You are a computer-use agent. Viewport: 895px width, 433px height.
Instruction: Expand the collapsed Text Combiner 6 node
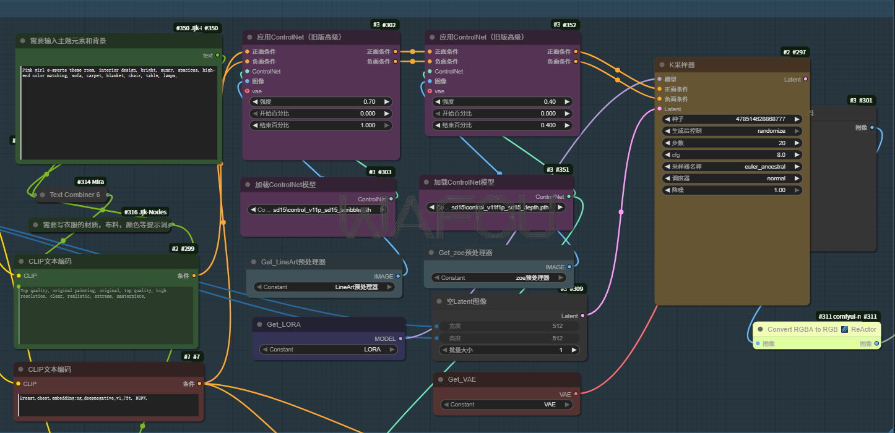[42, 195]
